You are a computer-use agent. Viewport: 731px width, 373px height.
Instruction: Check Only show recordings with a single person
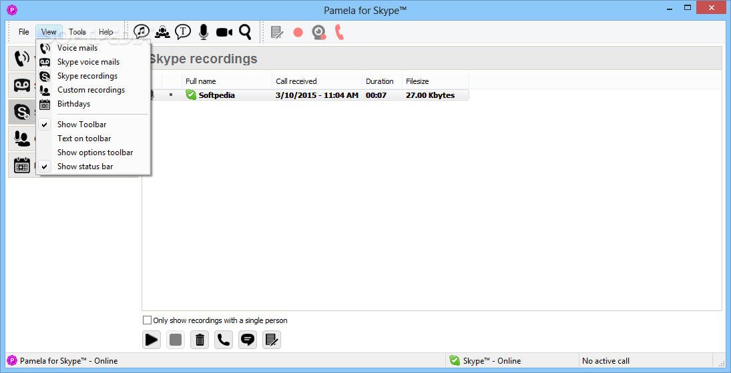[148, 320]
